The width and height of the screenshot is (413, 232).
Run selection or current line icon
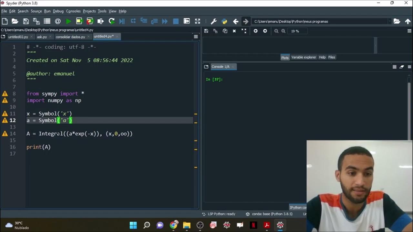click(x=100, y=21)
